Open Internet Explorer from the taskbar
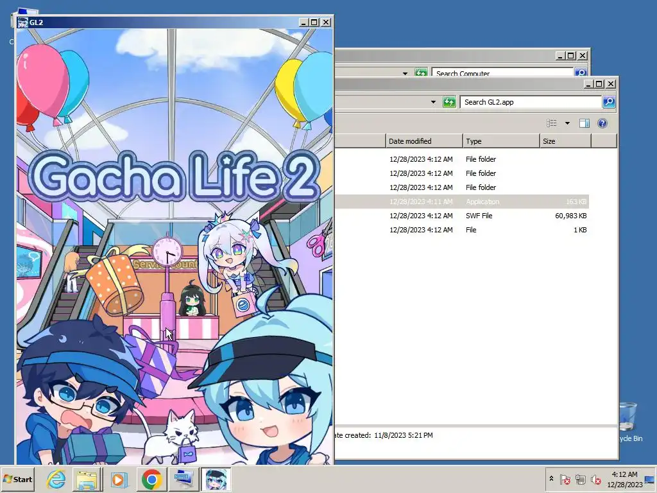657x493 pixels. click(56, 479)
